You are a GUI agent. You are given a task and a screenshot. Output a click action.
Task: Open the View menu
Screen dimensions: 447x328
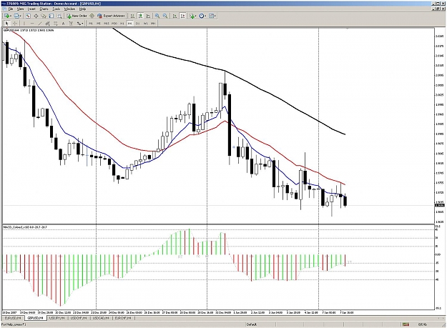tap(20, 9)
